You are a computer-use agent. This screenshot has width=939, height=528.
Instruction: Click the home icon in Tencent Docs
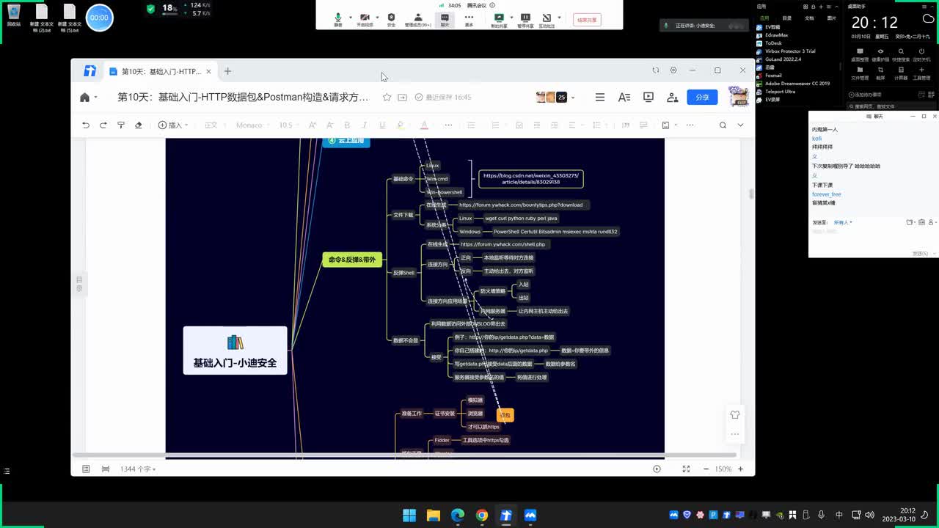click(84, 97)
